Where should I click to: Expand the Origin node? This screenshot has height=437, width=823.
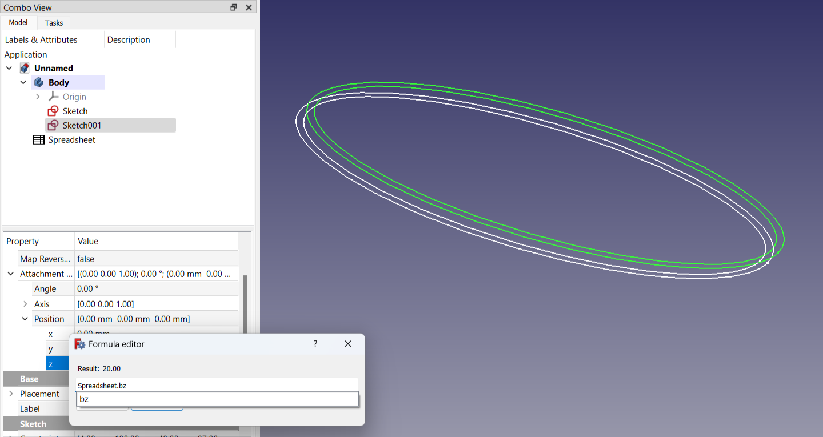click(38, 97)
